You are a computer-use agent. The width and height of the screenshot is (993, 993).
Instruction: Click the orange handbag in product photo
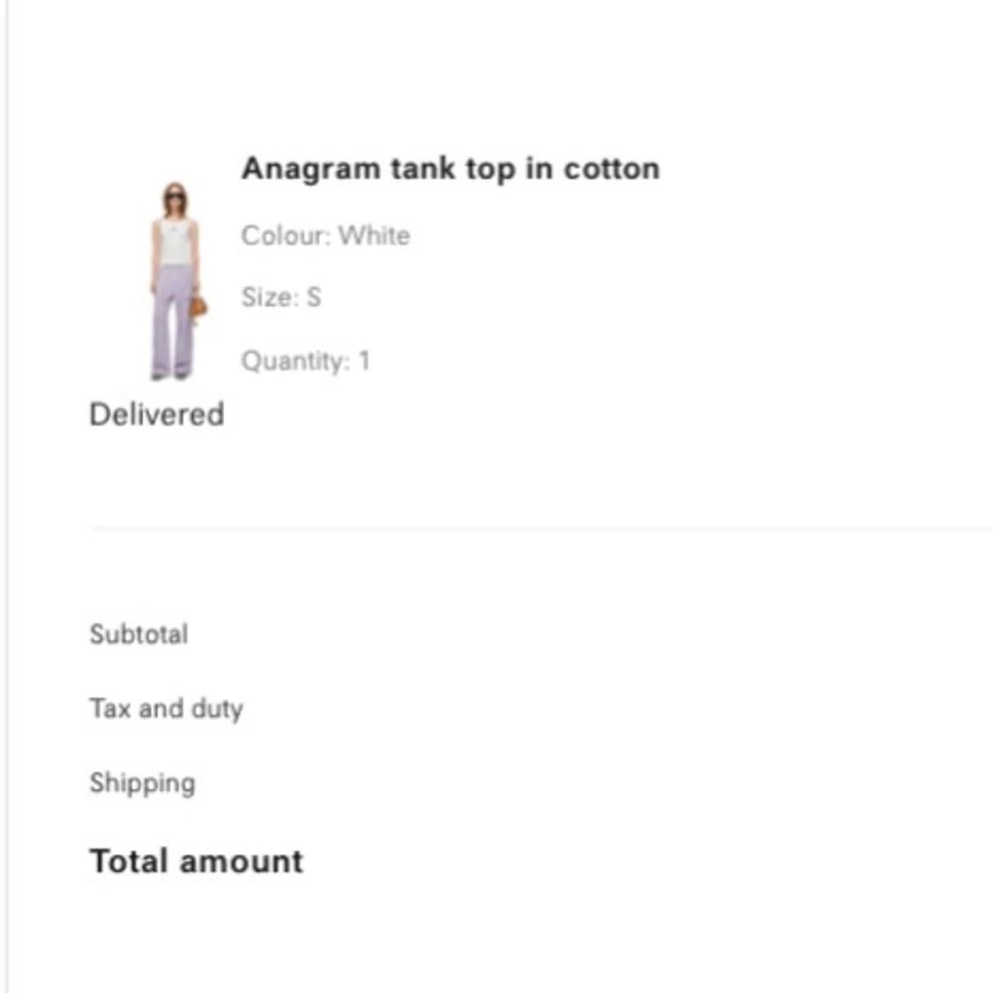pyautogui.click(x=199, y=307)
